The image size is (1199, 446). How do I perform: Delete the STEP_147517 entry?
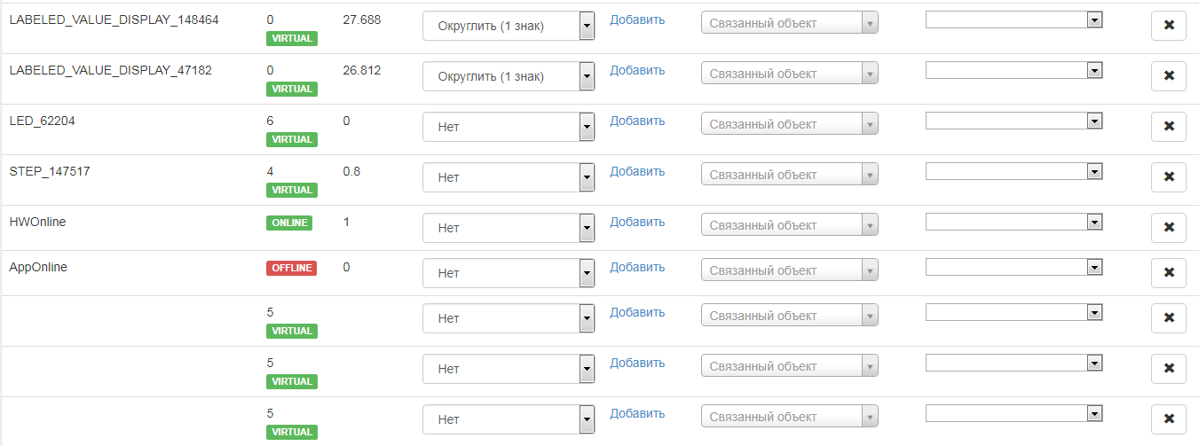pos(1168,177)
